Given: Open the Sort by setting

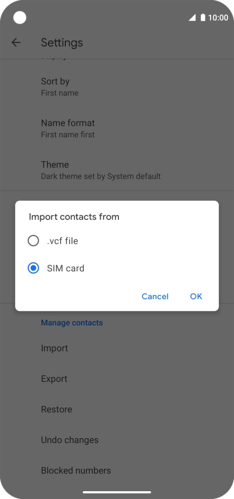Looking at the screenshot, I should coord(117,87).
